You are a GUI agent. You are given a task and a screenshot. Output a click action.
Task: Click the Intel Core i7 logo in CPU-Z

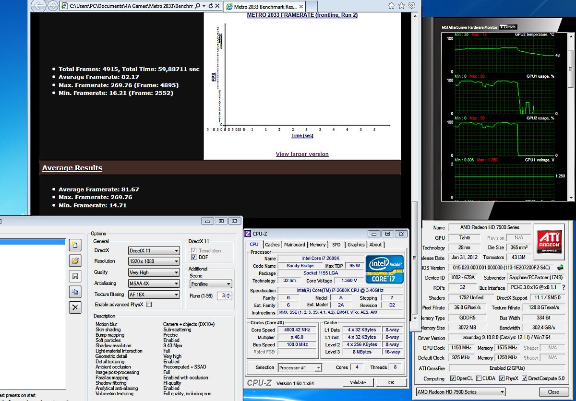pos(384,269)
